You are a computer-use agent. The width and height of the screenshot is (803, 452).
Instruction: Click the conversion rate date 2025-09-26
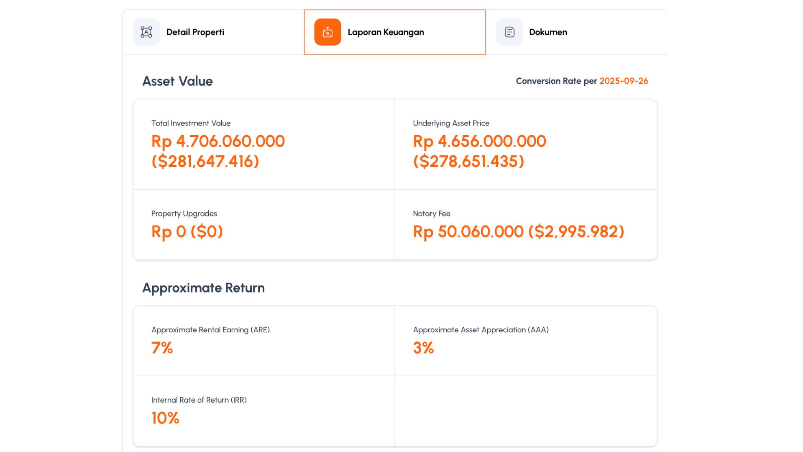(x=624, y=81)
